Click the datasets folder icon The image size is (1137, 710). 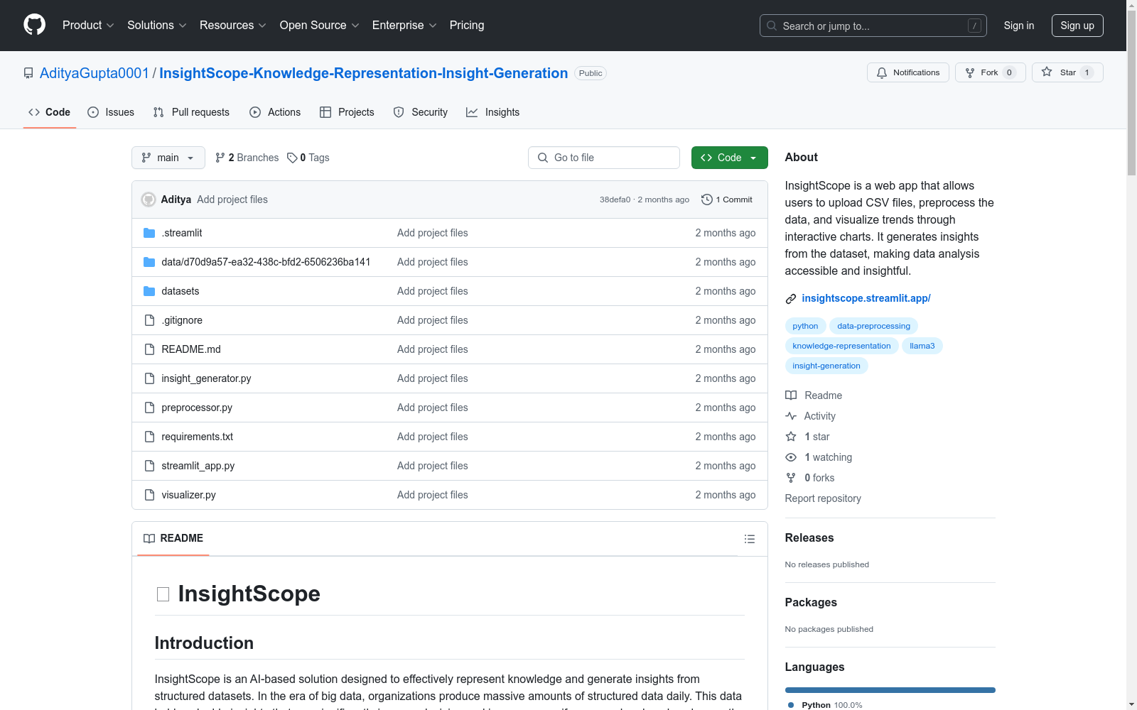point(149,291)
